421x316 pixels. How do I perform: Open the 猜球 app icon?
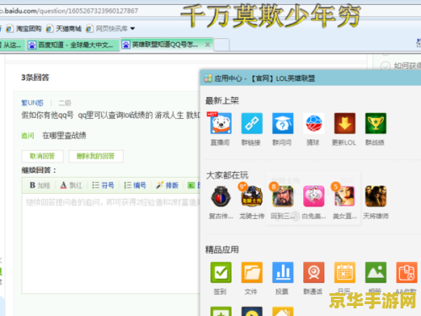pyautogui.click(x=314, y=123)
